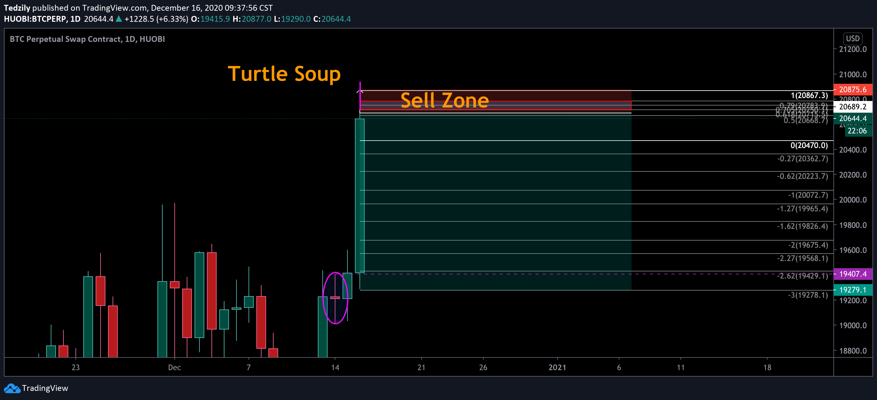This screenshot has width=877, height=400.
Task: Click the close value C:20644.4
Action: pyautogui.click(x=332, y=19)
